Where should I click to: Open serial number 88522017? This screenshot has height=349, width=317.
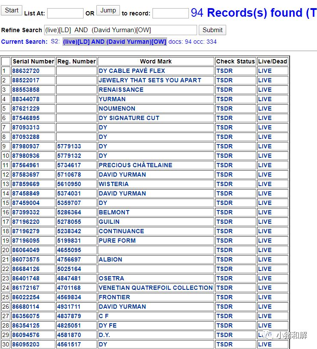pyautogui.click(x=26, y=80)
